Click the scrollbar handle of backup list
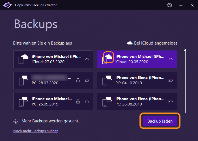The height and width of the screenshot is (141, 198). [x=185, y=50]
